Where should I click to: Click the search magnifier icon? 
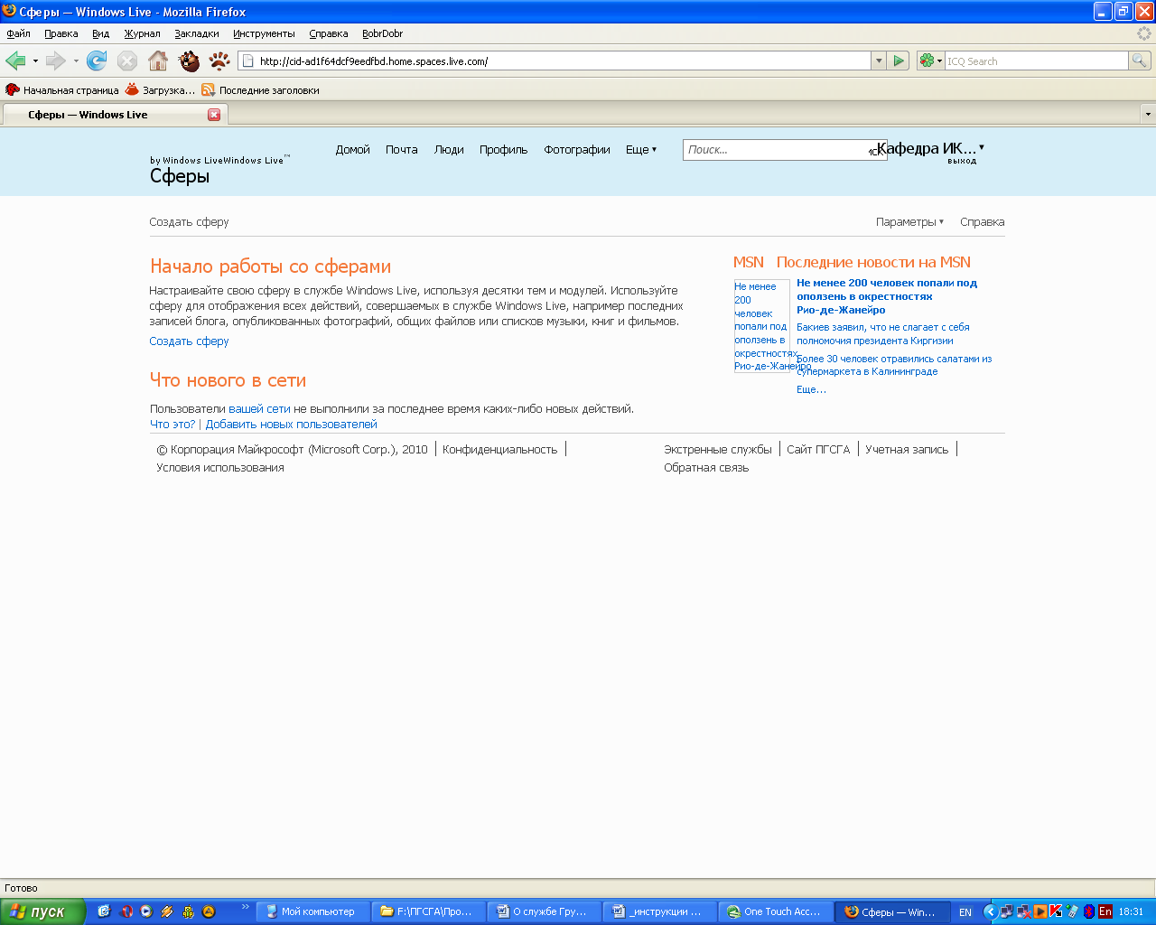point(1140,61)
